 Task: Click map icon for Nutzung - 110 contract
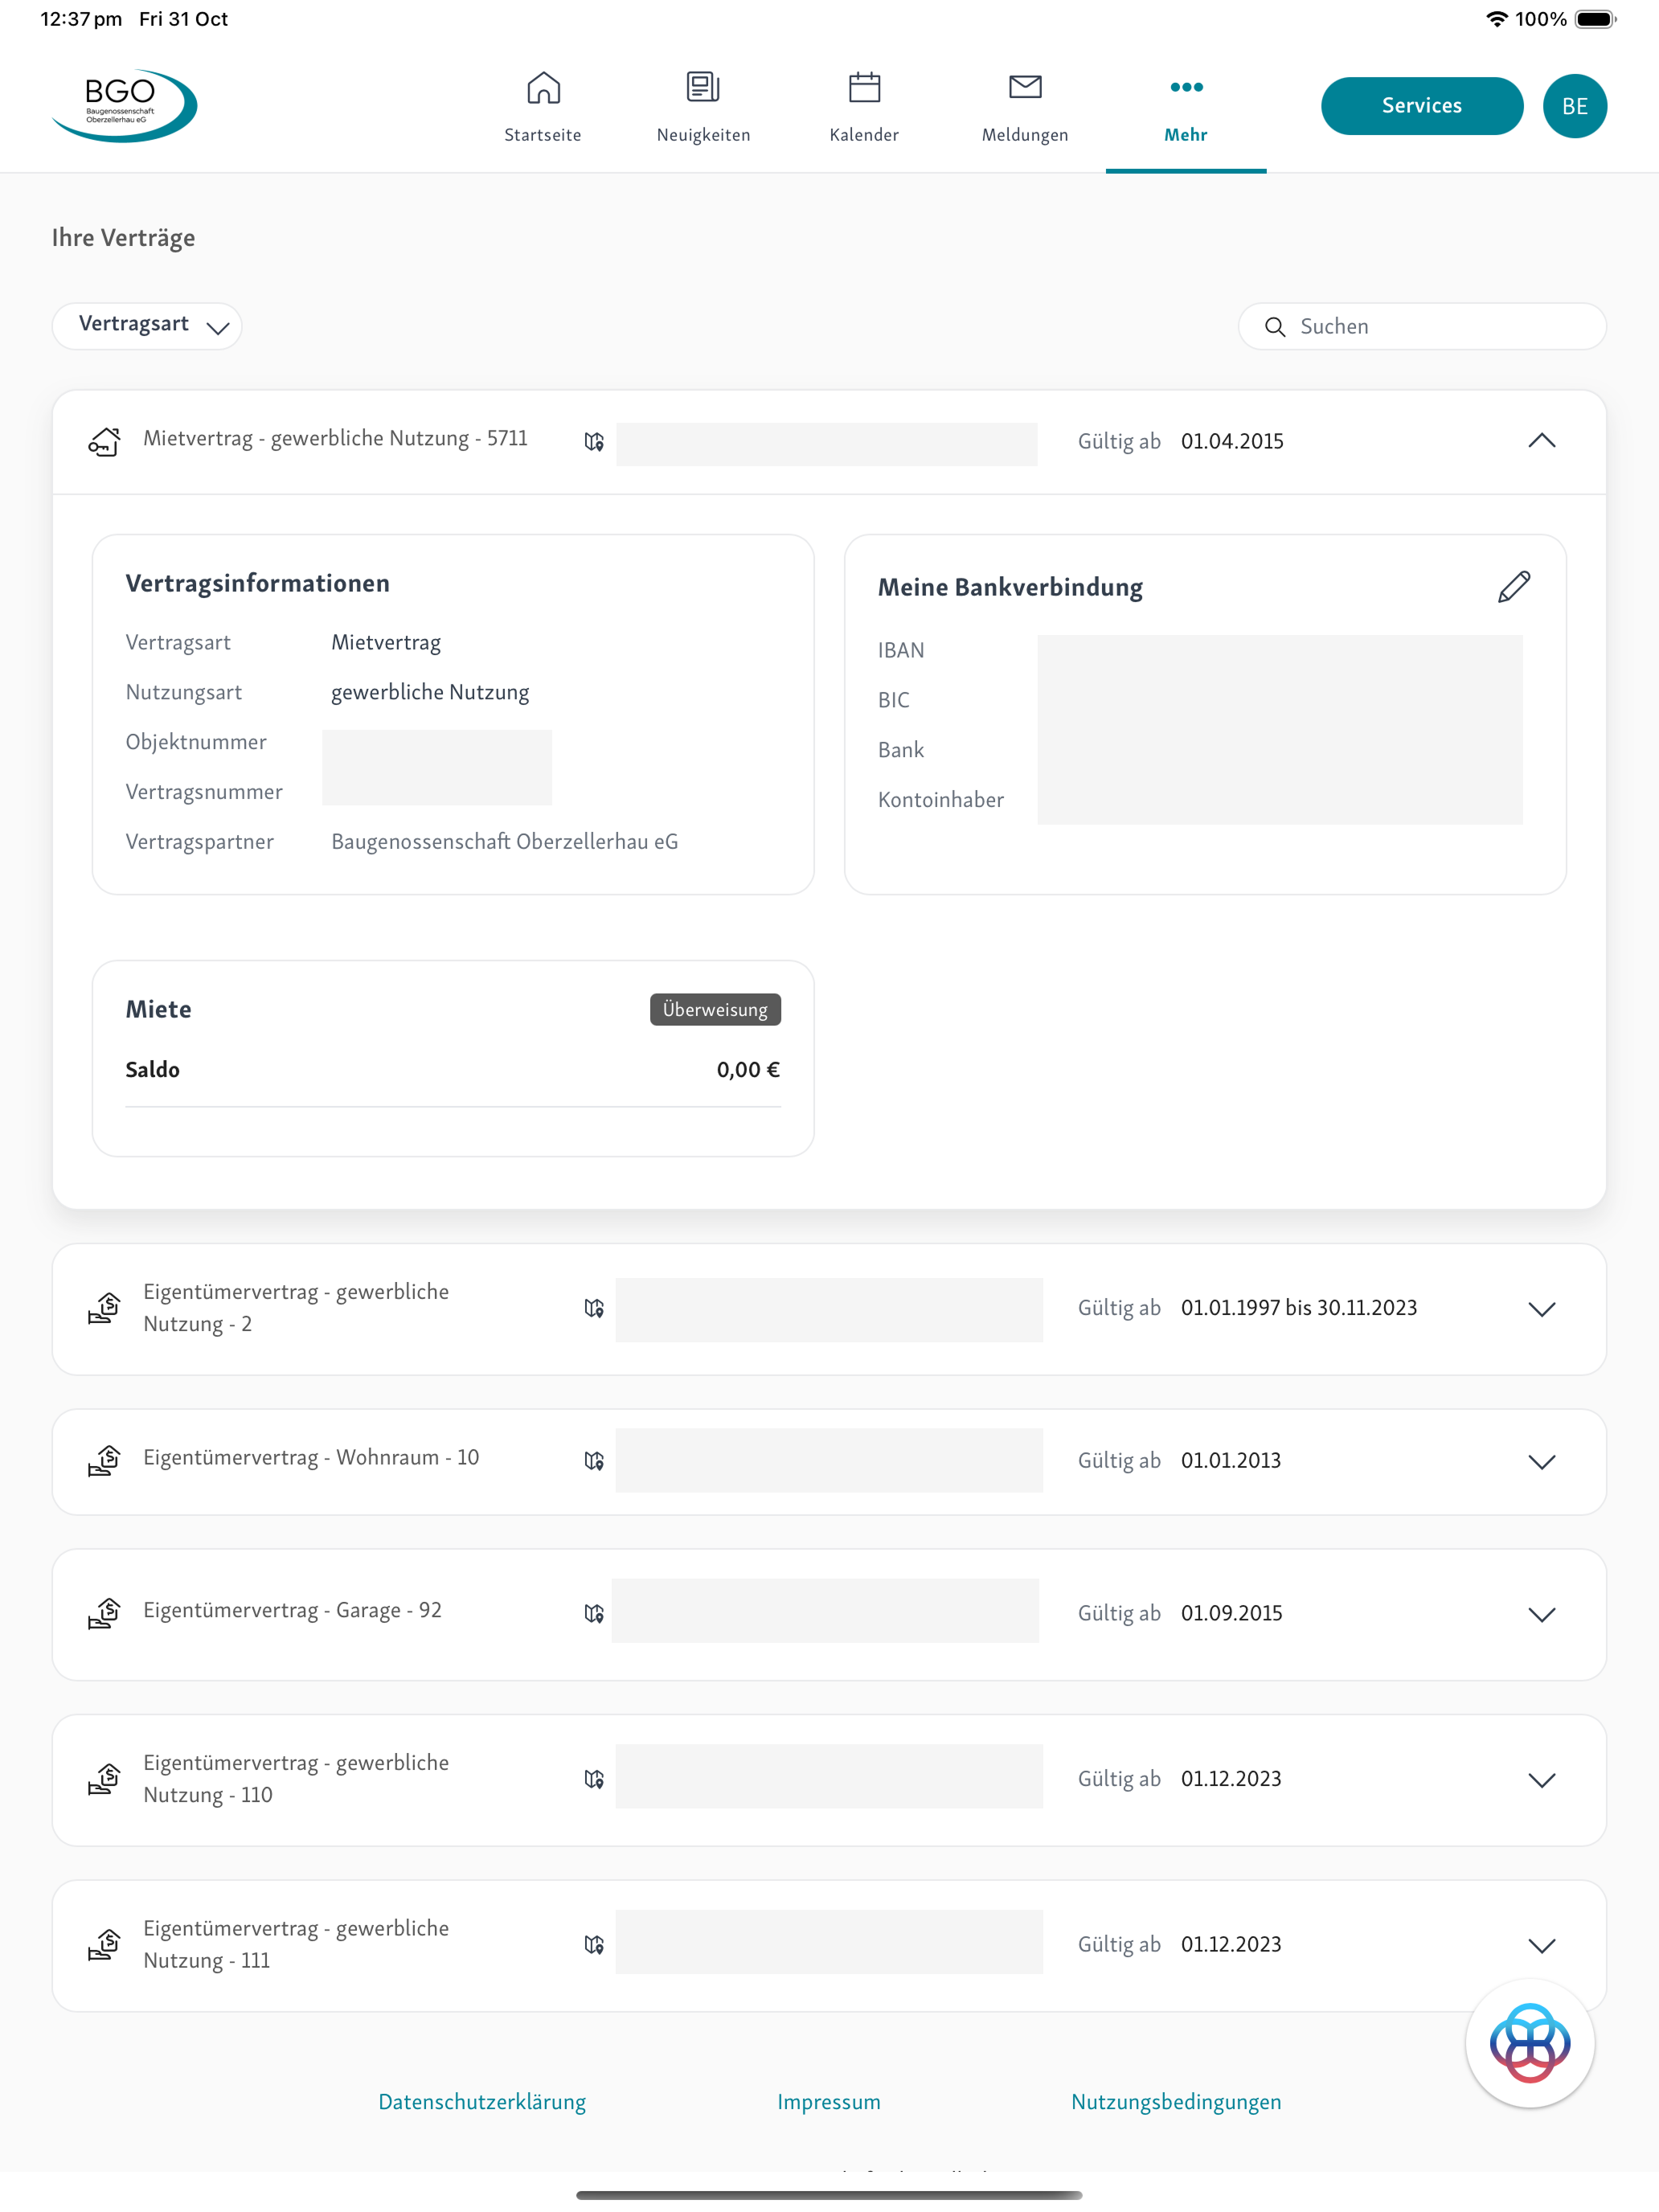tap(594, 1779)
